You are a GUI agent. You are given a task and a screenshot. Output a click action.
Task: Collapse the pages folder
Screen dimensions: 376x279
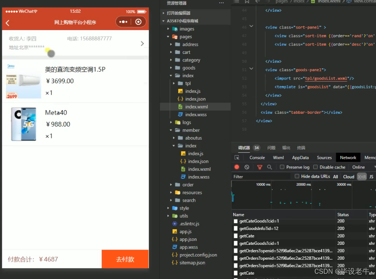(168, 37)
